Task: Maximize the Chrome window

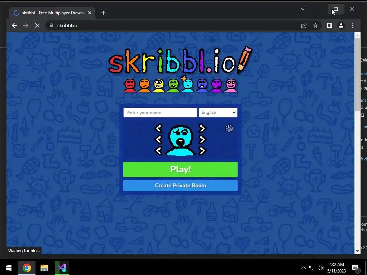Action: [335, 9]
